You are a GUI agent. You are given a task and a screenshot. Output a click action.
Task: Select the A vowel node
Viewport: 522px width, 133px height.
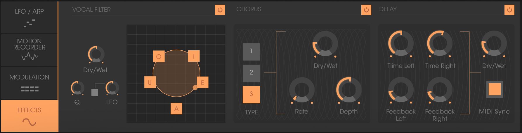(x=176, y=109)
